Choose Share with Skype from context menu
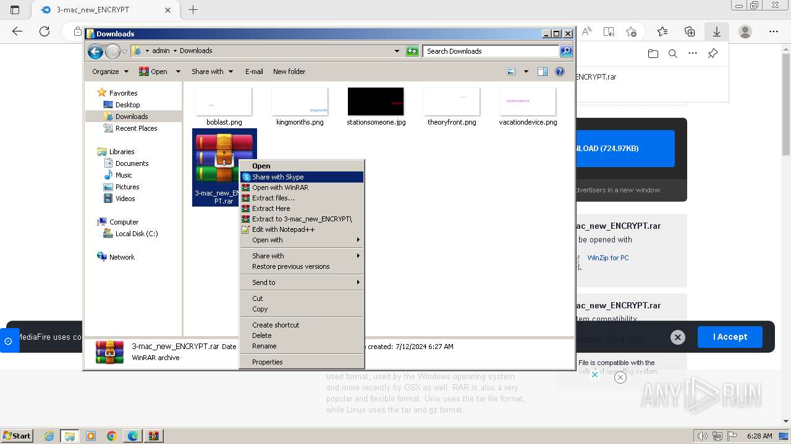This screenshot has width=791, height=444. 302,177
